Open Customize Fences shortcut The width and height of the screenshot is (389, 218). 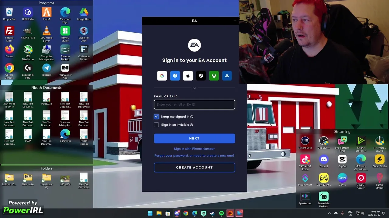pyautogui.click(x=84, y=53)
